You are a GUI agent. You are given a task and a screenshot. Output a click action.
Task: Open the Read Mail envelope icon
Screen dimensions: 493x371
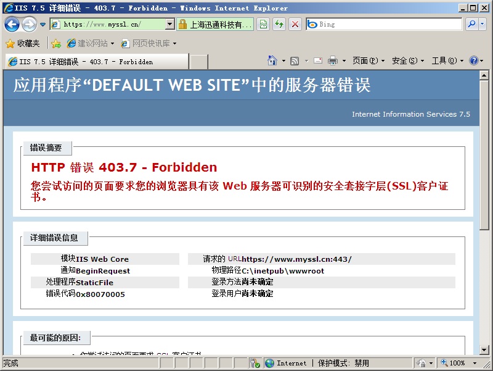click(x=318, y=60)
